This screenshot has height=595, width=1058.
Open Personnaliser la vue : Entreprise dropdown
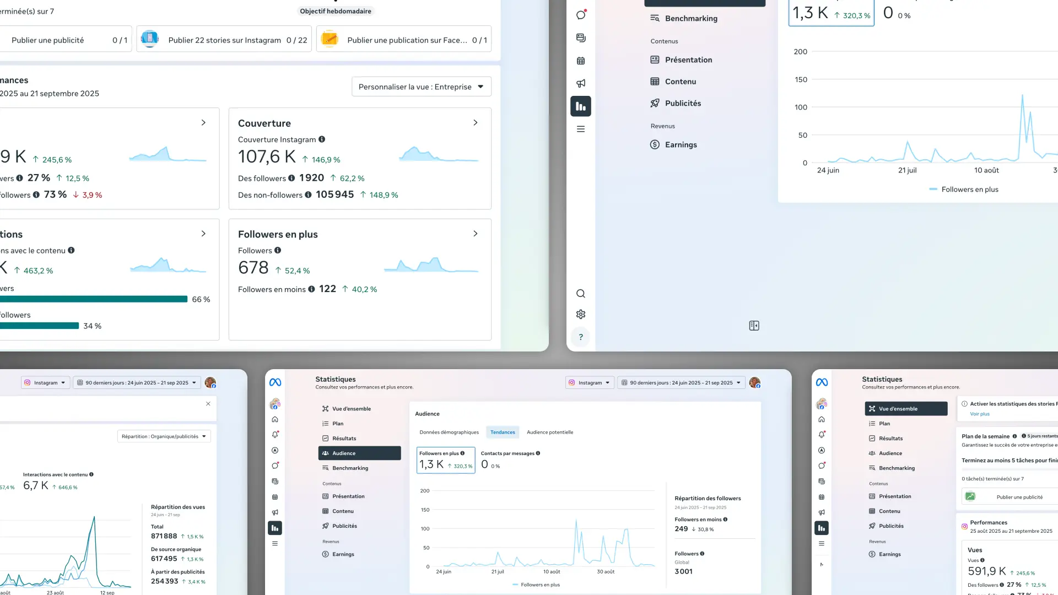pos(421,86)
